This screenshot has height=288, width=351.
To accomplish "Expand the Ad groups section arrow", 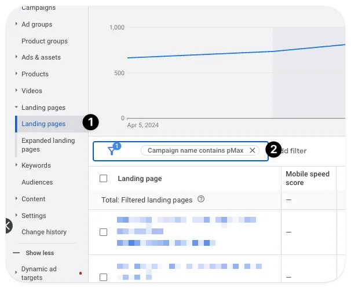I will pos(16,24).
